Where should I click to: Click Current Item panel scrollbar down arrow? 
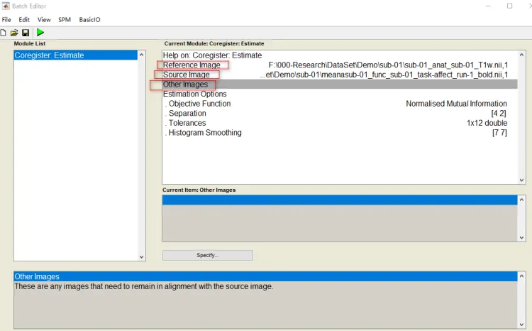(x=522, y=238)
